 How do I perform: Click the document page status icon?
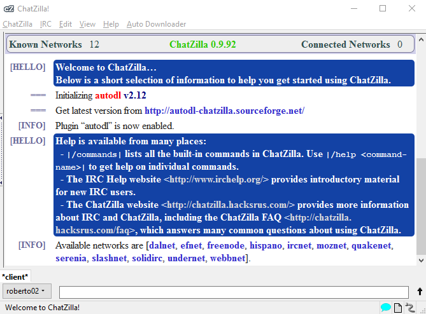[398, 308]
